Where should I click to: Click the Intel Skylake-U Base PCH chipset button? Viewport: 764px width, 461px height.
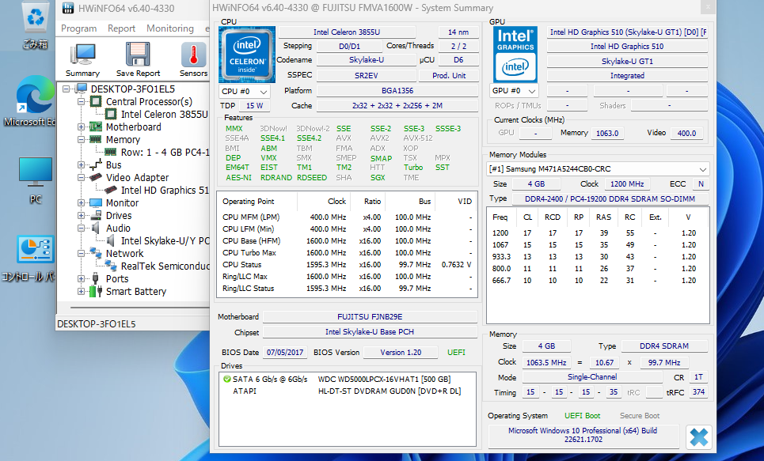coord(371,332)
